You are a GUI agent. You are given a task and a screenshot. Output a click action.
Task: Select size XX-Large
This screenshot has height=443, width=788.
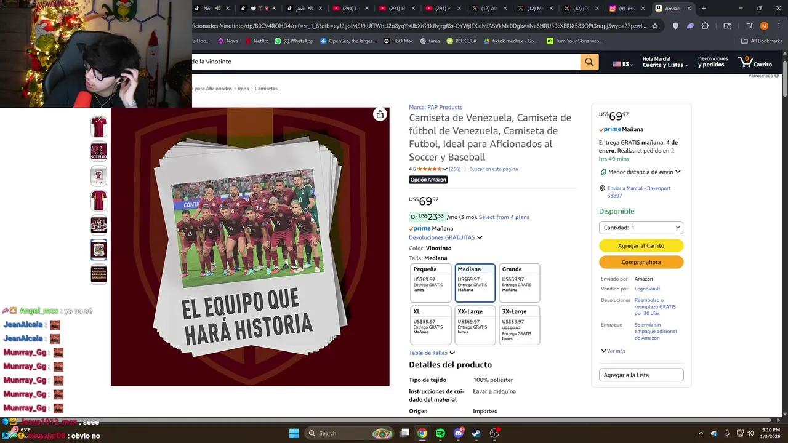pyautogui.click(x=475, y=325)
